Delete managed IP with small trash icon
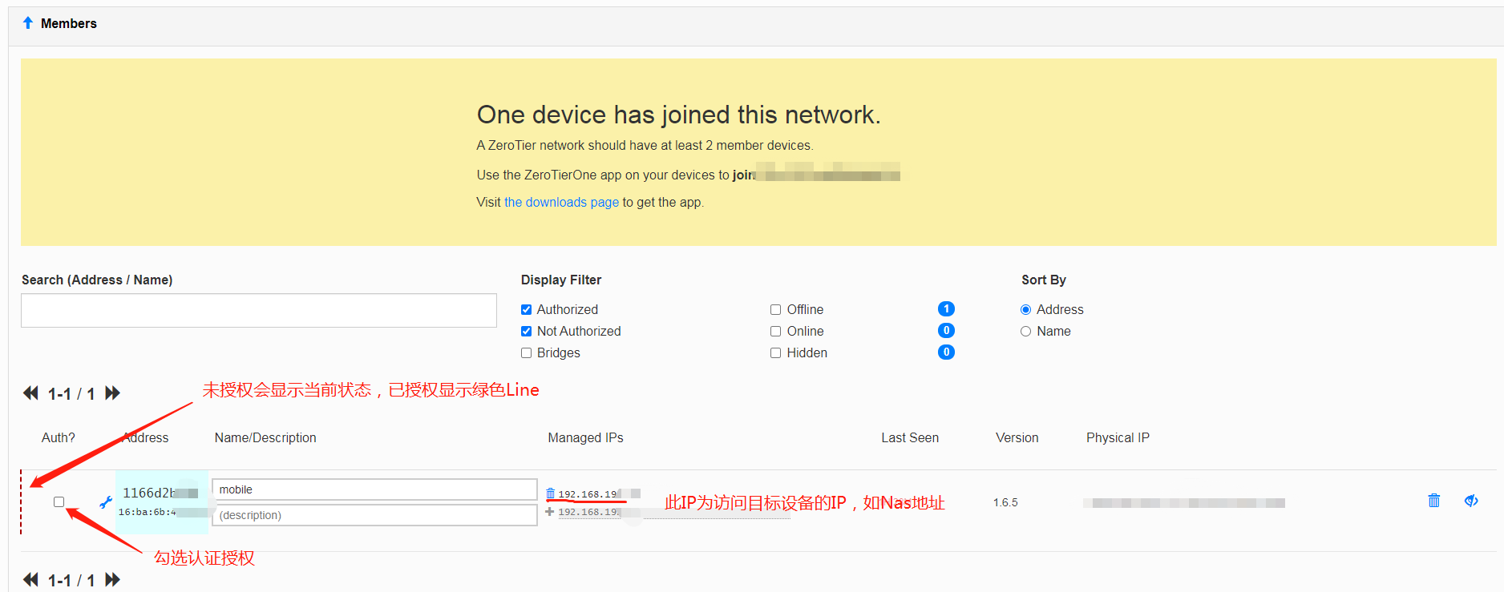 pos(550,493)
